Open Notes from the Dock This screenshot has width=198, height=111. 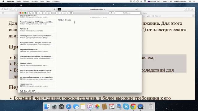(x=83, y=107)
